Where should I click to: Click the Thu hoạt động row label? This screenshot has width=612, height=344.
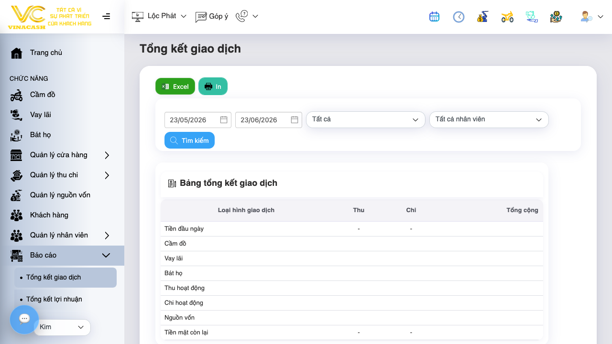[185, 288]
